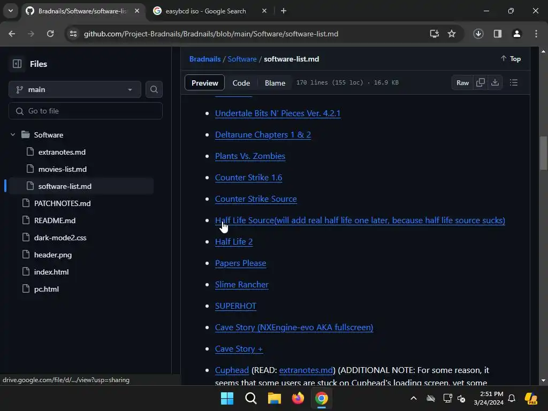Close the easybcd iso Google Search tab

264,11
